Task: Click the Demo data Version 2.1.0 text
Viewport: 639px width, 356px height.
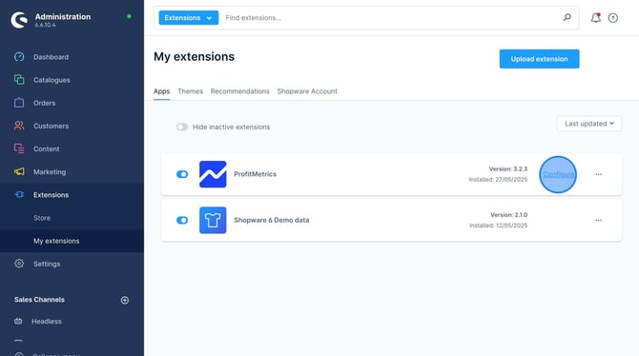Action: [x=508, y=215]
